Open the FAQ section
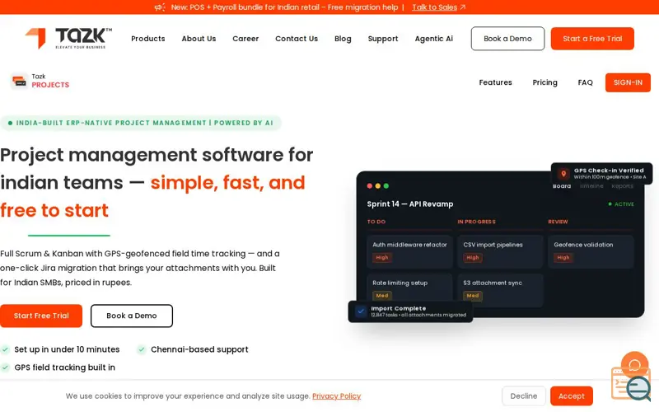The width and height of the screenshot is (659, 412). pos(585,82)
